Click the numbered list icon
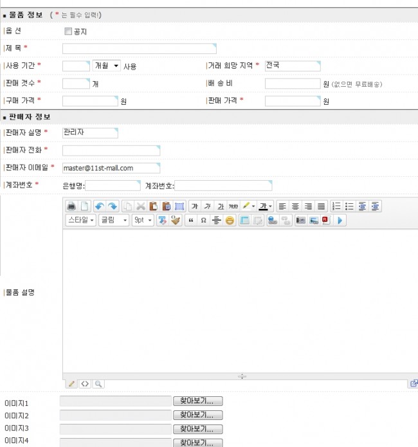The height and width of the screenshot is (447, 418). click(336, 206)
